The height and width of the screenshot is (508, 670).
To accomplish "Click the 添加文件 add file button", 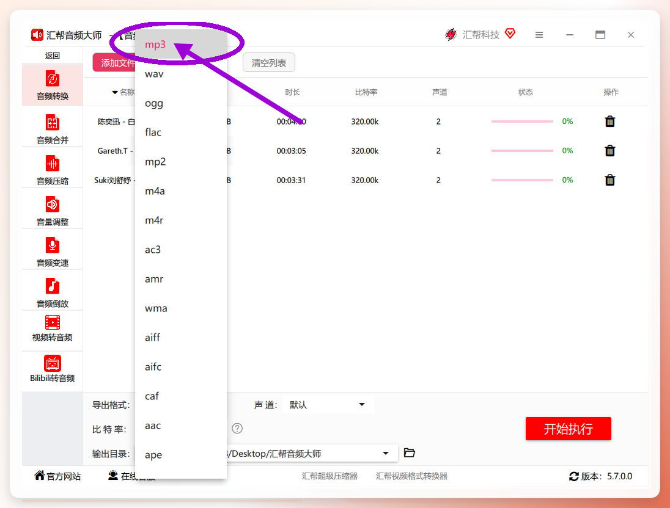I will pos(114,63).
